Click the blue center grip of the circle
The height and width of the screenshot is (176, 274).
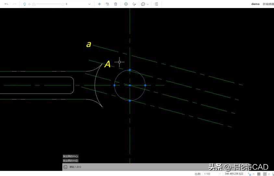tap(130, 85)
